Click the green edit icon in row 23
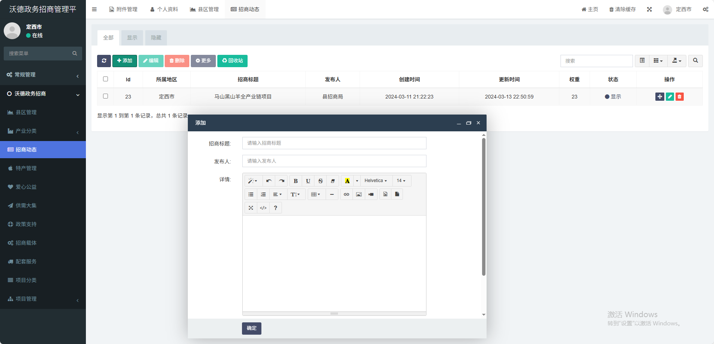The height and width of the screenshot is (344, 714). click(x=670, y=97)
